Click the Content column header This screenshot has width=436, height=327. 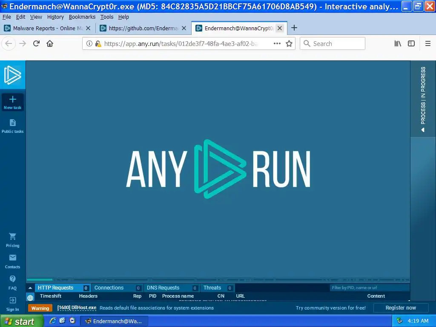(376, 296)
